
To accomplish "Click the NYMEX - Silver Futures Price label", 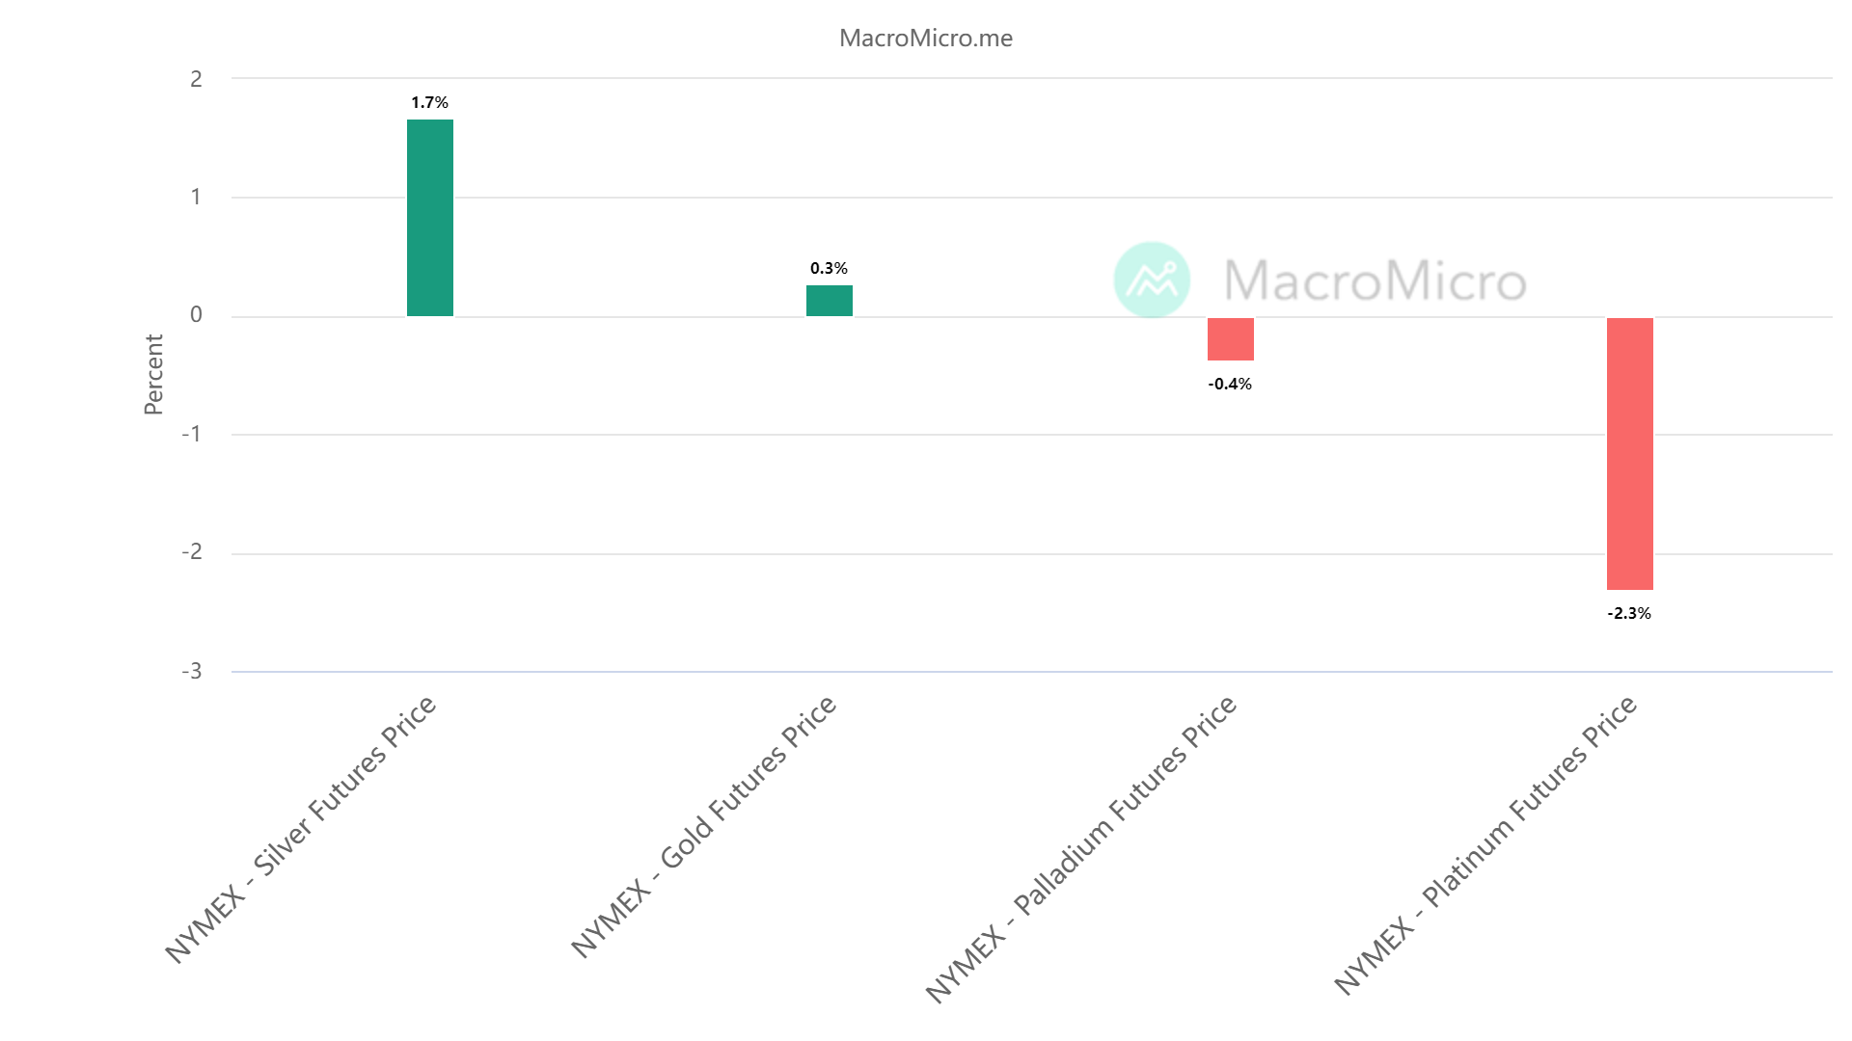I will point(301,829).
